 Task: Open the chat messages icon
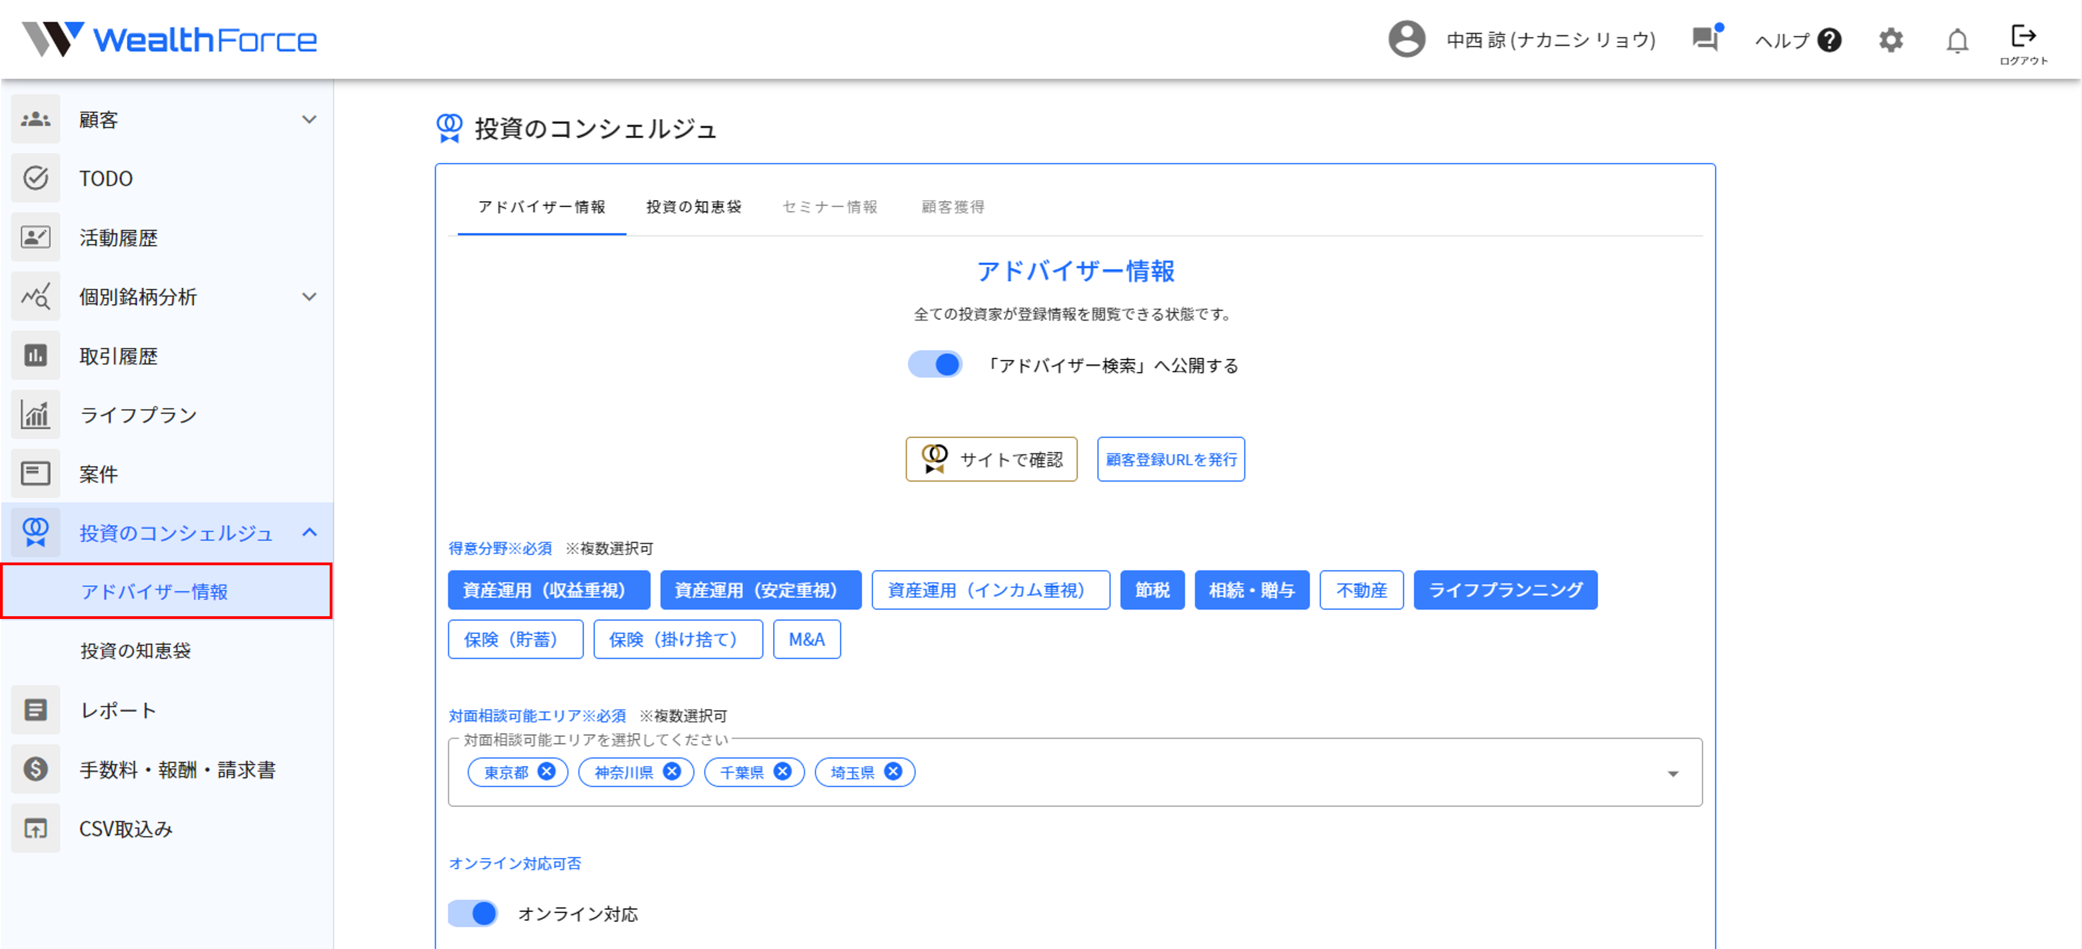coord(1705,39)
